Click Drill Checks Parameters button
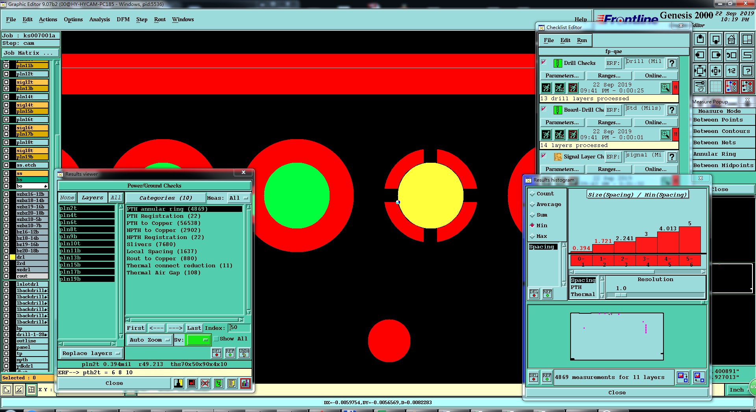Viewport: 756px width, 412px height. (562, 75)
